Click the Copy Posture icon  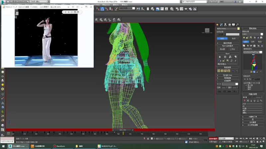[x=244, y=46]
